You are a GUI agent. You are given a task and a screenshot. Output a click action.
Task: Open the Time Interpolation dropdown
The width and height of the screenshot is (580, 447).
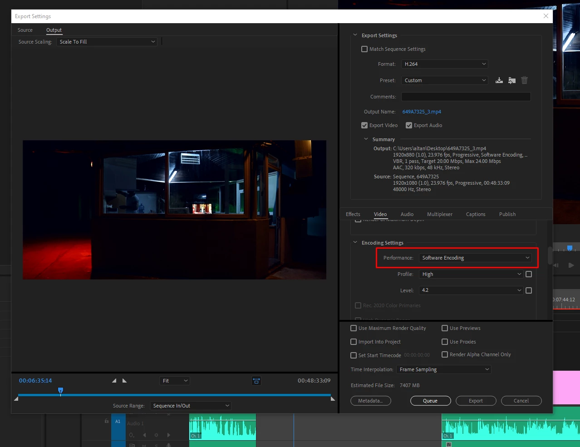tap(444, 369)
